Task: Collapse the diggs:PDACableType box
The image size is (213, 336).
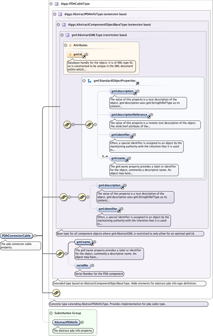Action: pyautogui.click(x=51, y=4)
